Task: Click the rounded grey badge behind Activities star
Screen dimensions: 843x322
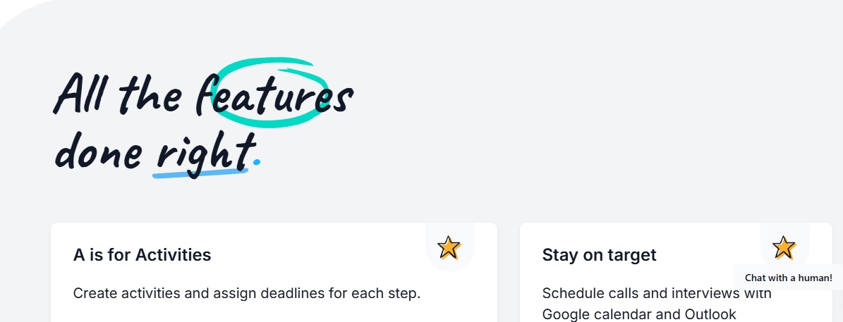Action: [x=449, y=247]
